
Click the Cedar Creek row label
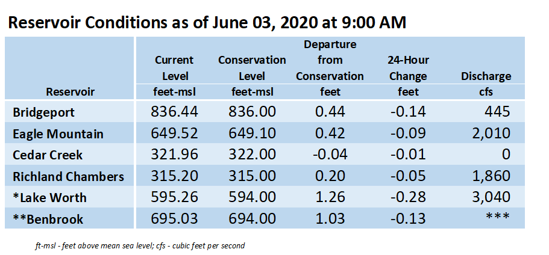[48, 155]
